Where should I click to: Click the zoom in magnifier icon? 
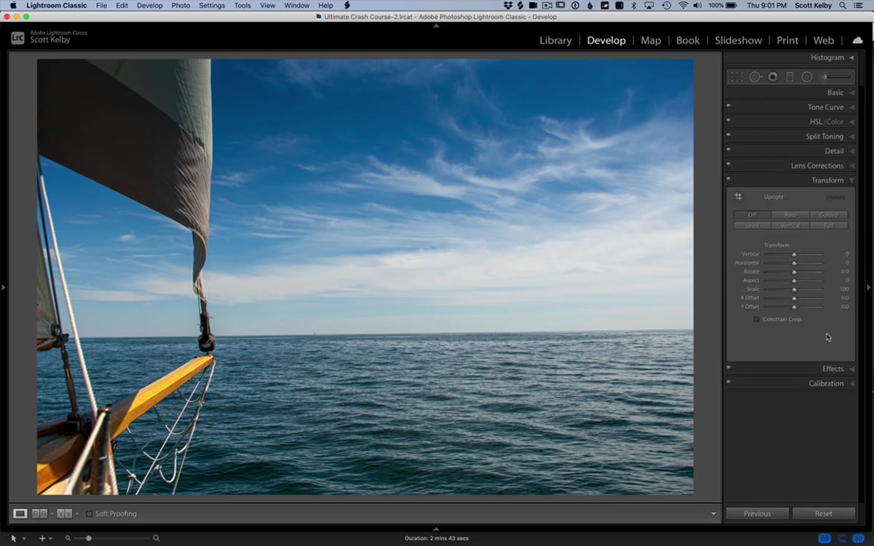coord(156,538)
